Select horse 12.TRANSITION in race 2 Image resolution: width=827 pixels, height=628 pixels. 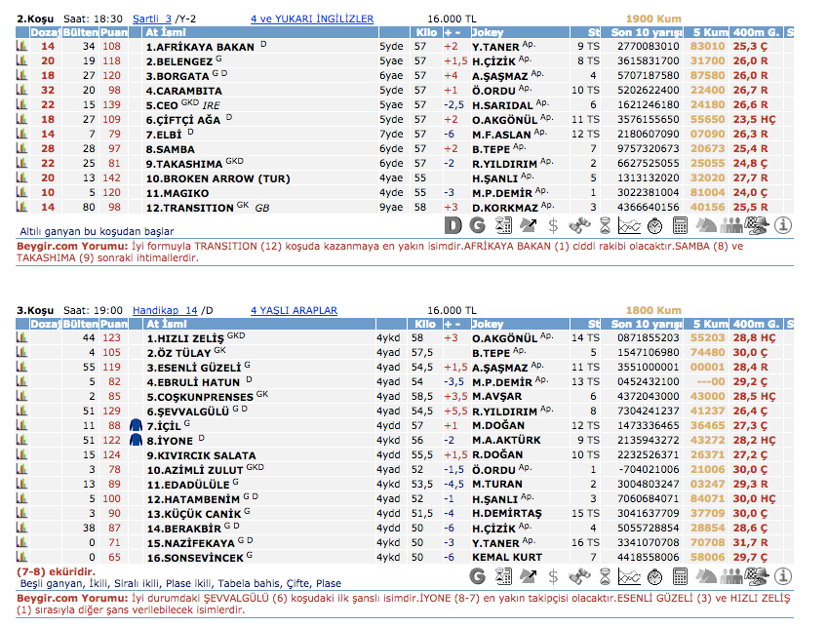[x=189, y=208]
